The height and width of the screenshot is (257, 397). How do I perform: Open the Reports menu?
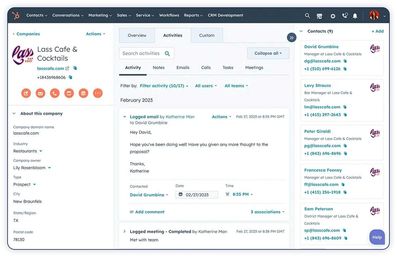tap(193, 15)
